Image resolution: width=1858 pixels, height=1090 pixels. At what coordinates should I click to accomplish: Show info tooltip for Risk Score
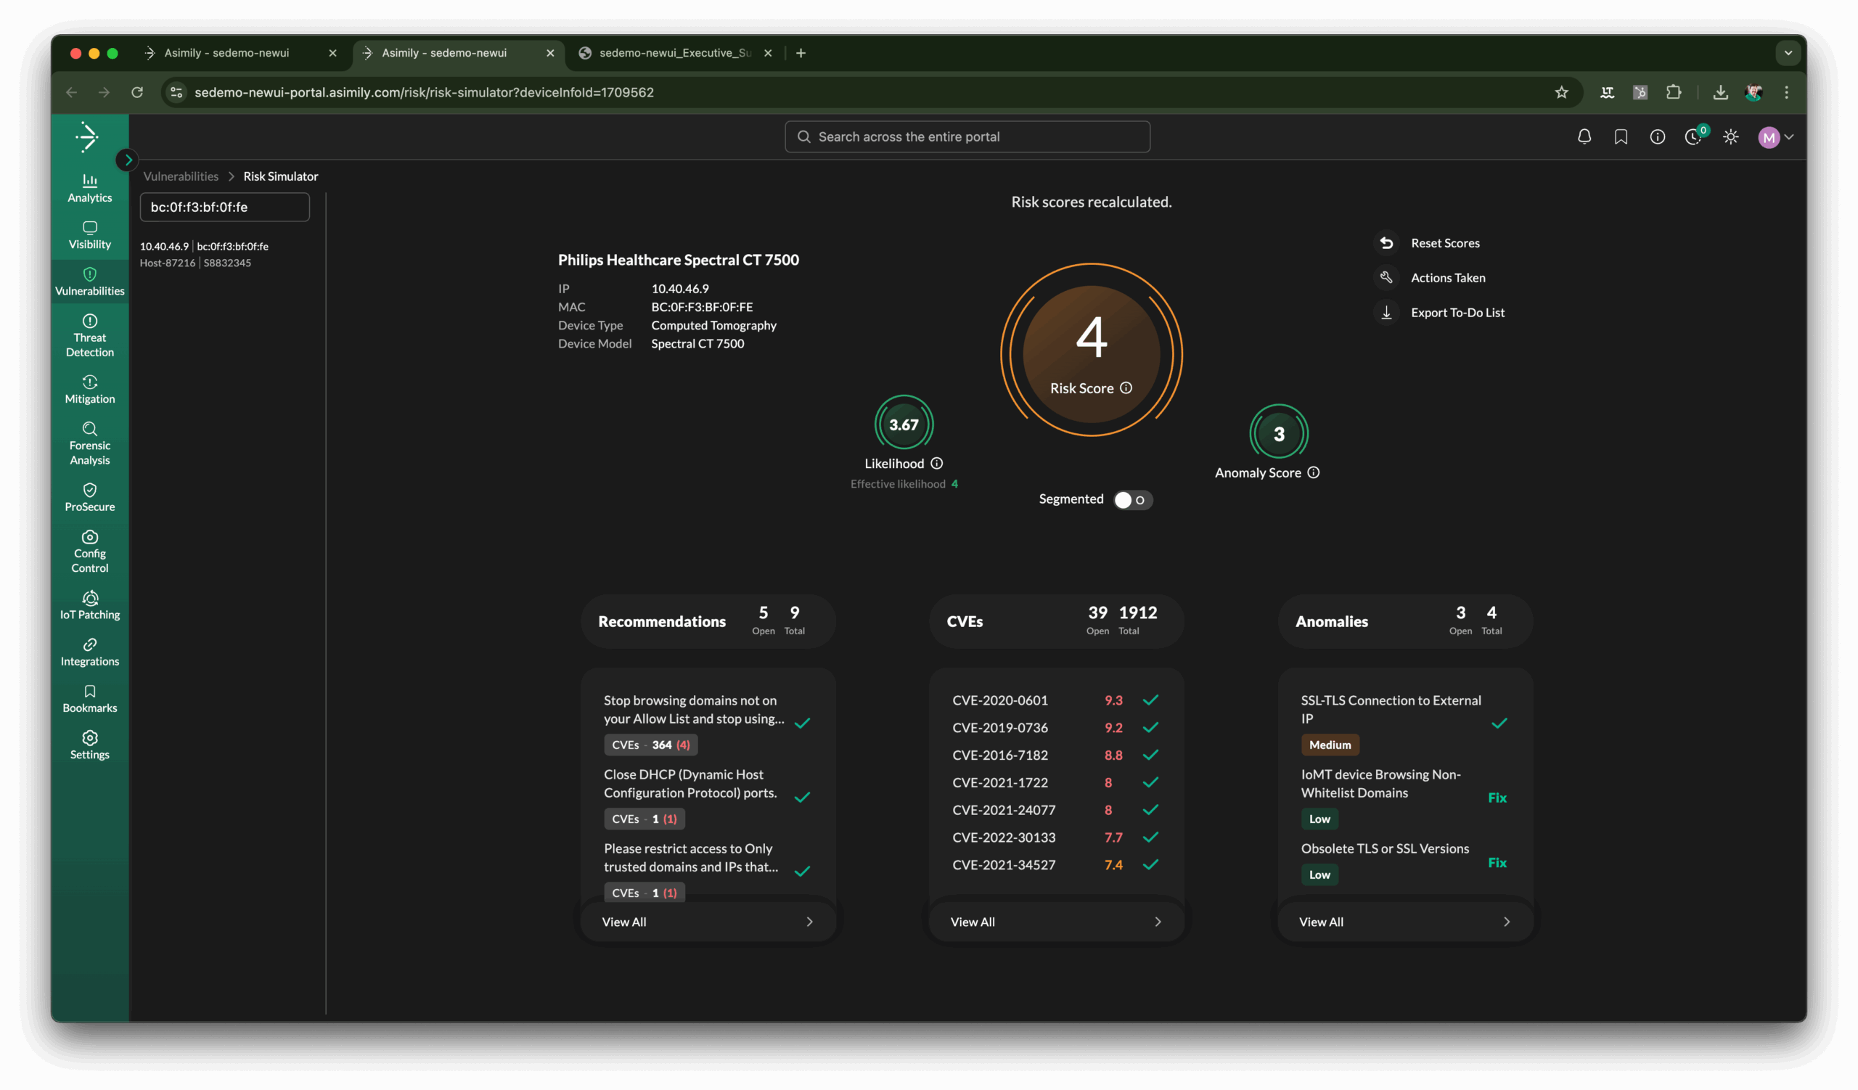(x=1126, y=388)
